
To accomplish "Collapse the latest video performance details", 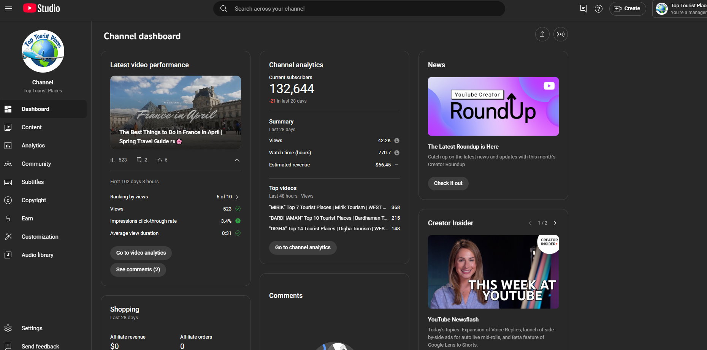I will coord(237,160).
